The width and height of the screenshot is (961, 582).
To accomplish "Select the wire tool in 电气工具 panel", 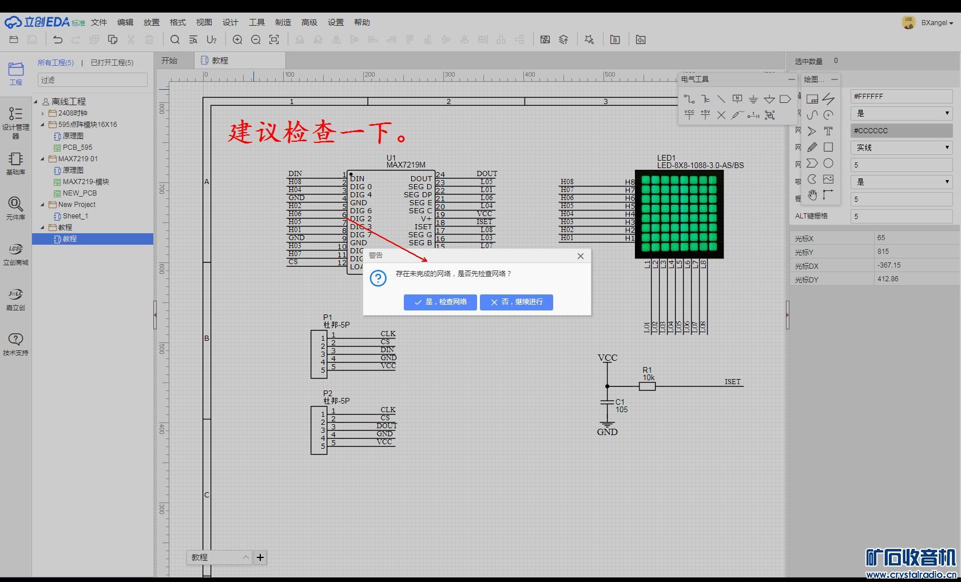I will pyautogui.click(x=689, y=99).
